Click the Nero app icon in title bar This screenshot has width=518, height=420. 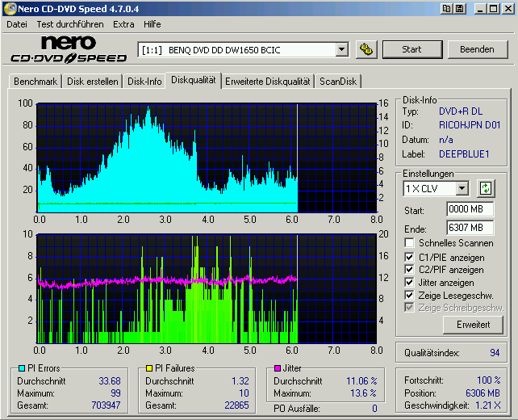pyautogui.click(x=10, y=8)
